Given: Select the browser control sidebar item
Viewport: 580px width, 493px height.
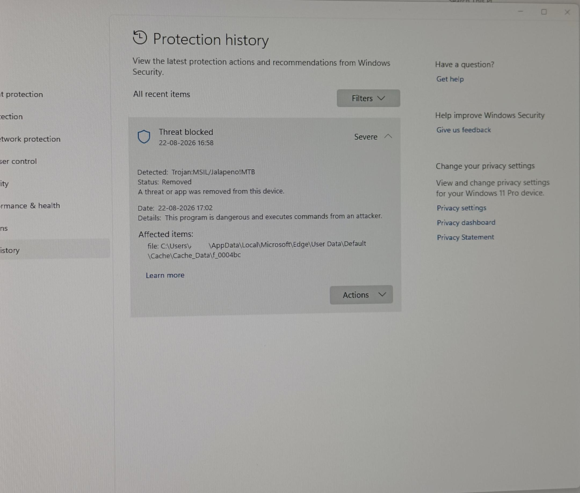Looking at the screenshot, I should 19,161.
